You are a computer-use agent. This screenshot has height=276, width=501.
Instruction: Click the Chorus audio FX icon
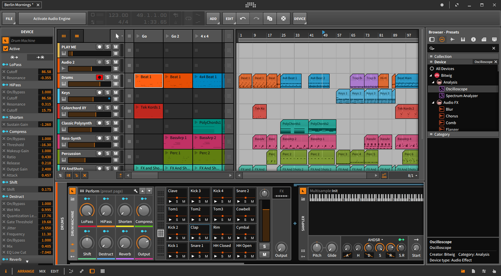click(x=442, y=116)
